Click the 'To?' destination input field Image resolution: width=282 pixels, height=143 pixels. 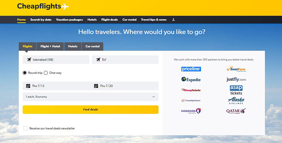[125, 60]
